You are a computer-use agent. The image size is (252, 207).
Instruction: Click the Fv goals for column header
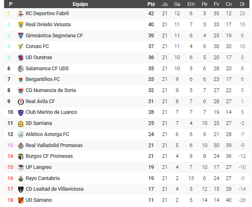pyautogui.click(x=216, y=4)
